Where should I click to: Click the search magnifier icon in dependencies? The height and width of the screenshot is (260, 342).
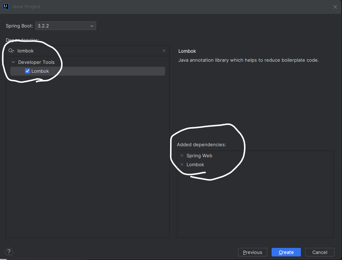(11, 51)
